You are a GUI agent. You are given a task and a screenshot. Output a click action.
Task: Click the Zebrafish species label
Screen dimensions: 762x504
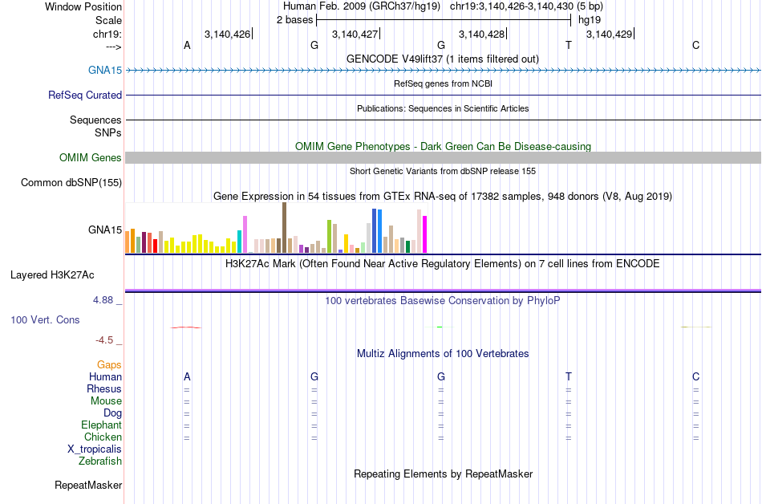pyautogui.click(x=100, y=461)
